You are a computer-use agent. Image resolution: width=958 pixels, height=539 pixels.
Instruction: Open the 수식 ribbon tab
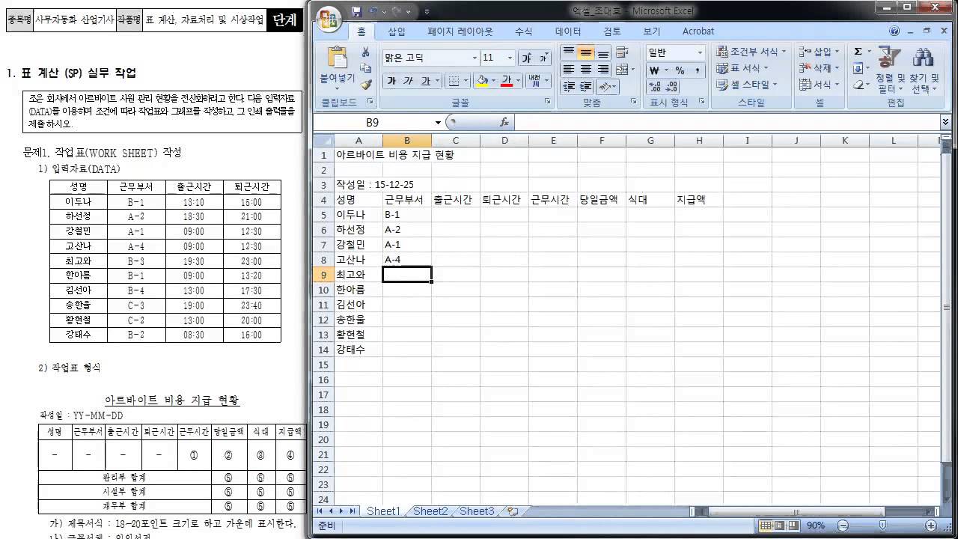pyautogui.click(x=524, y=31)
